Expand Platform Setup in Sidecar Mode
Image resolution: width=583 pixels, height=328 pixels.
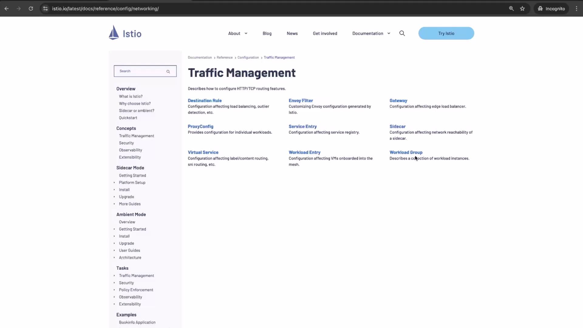(x=114, y=183)
